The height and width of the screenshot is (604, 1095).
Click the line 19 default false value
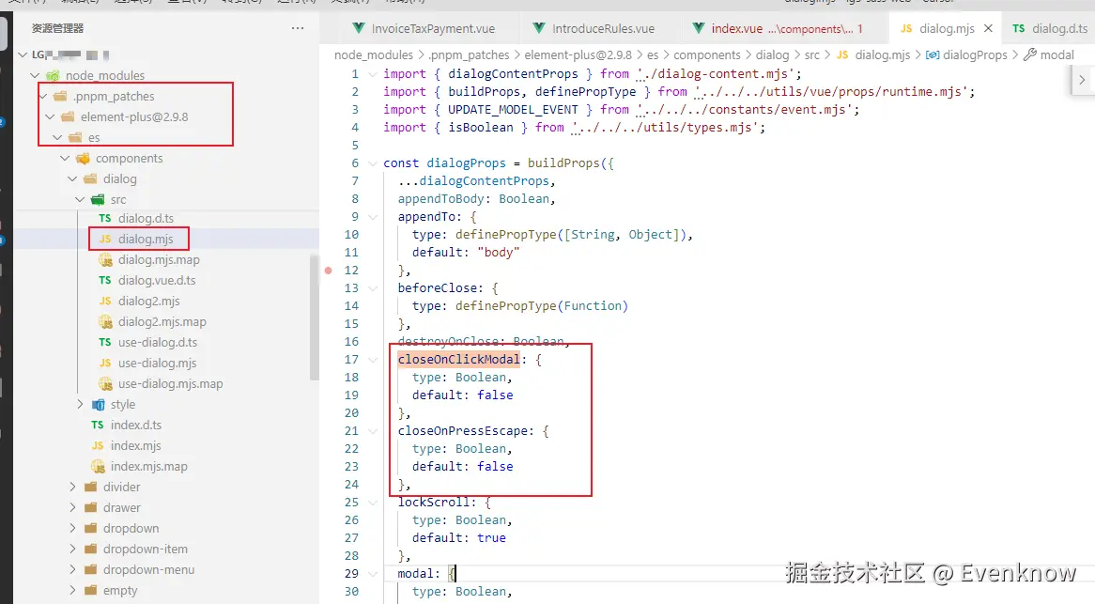click(x=495, y=395)
